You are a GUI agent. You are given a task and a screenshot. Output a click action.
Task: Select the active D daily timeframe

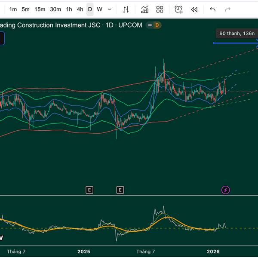tap(90, 9)
